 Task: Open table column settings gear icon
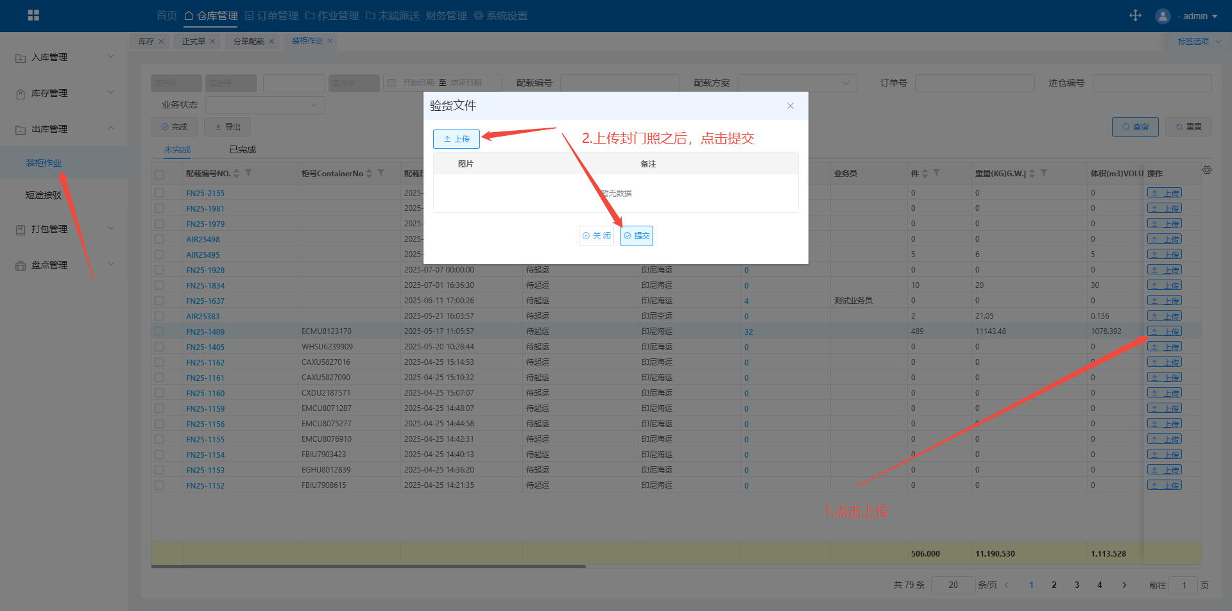click(1206, 171)
